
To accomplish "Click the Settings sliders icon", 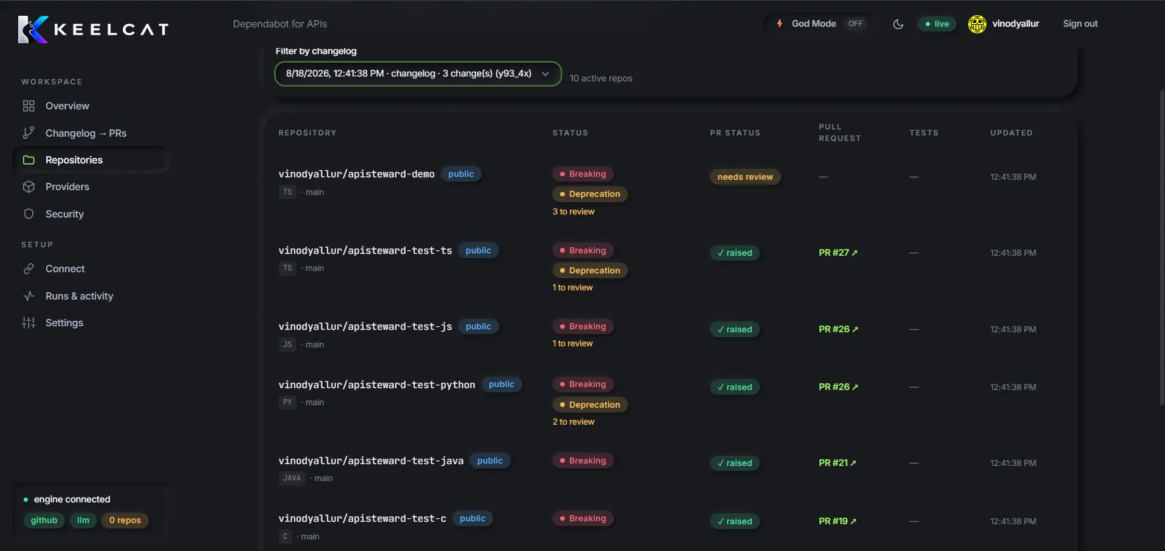I will (29, 323).
